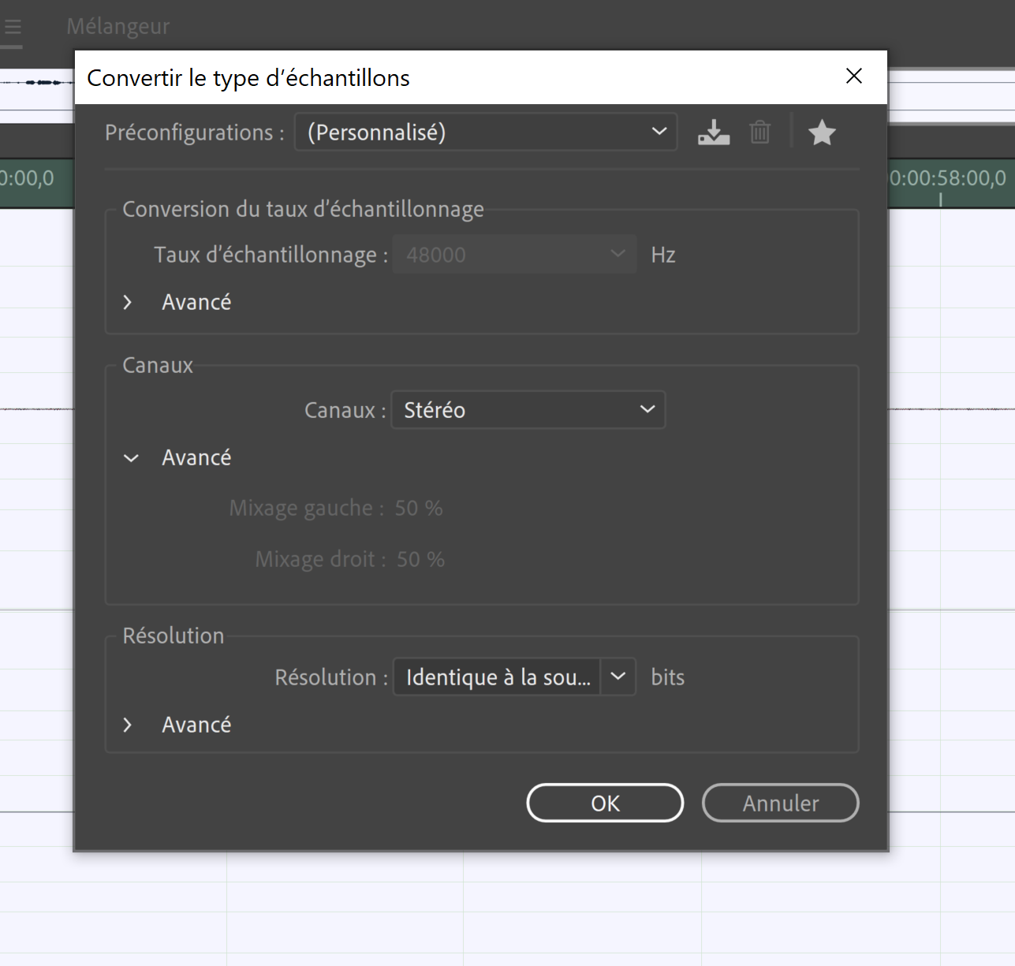Click the Mixage gauche 50 % value
1015x966 pixels.
coord(419,509)
